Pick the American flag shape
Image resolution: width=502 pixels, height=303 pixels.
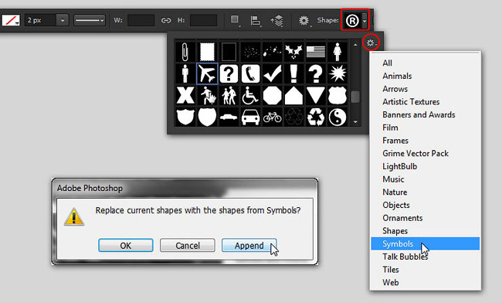tap(316, 52)
